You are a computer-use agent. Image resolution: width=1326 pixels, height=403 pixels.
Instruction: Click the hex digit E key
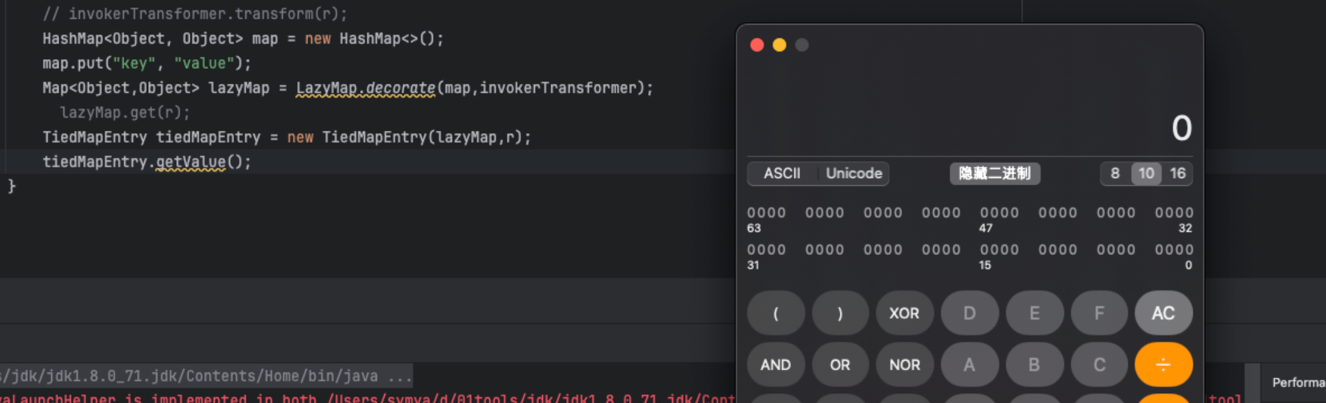tap(1034, 313)
